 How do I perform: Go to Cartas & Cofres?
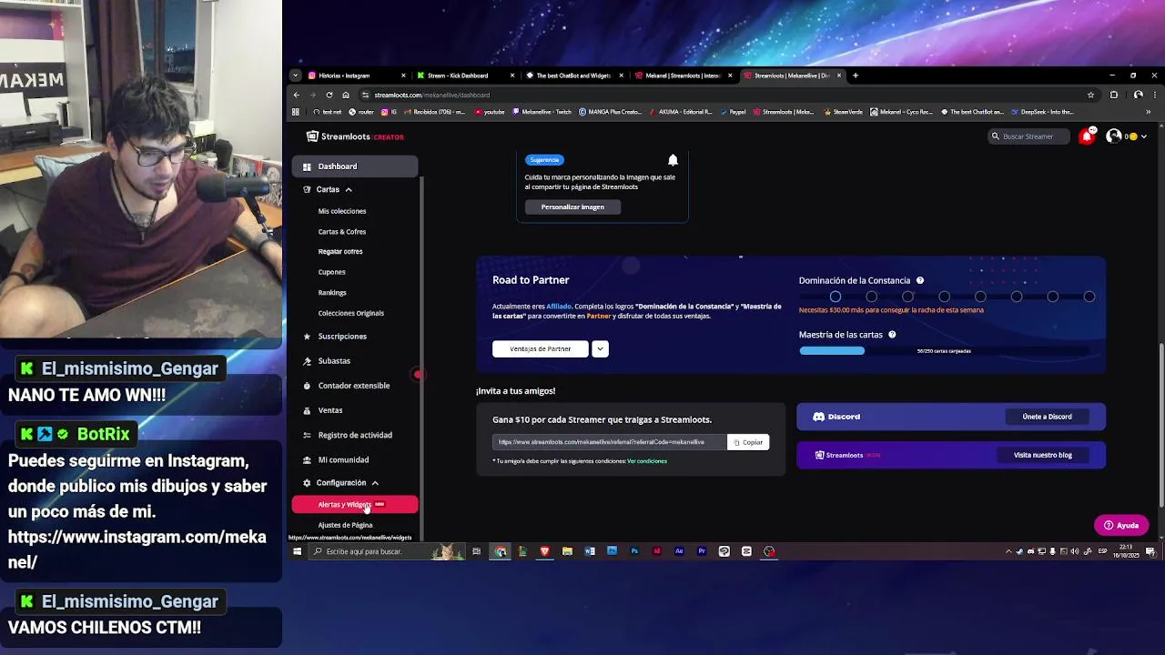tap(342, 232)
